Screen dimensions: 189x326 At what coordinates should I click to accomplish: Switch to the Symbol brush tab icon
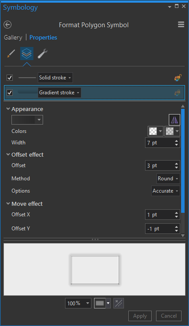pos(11,54)
